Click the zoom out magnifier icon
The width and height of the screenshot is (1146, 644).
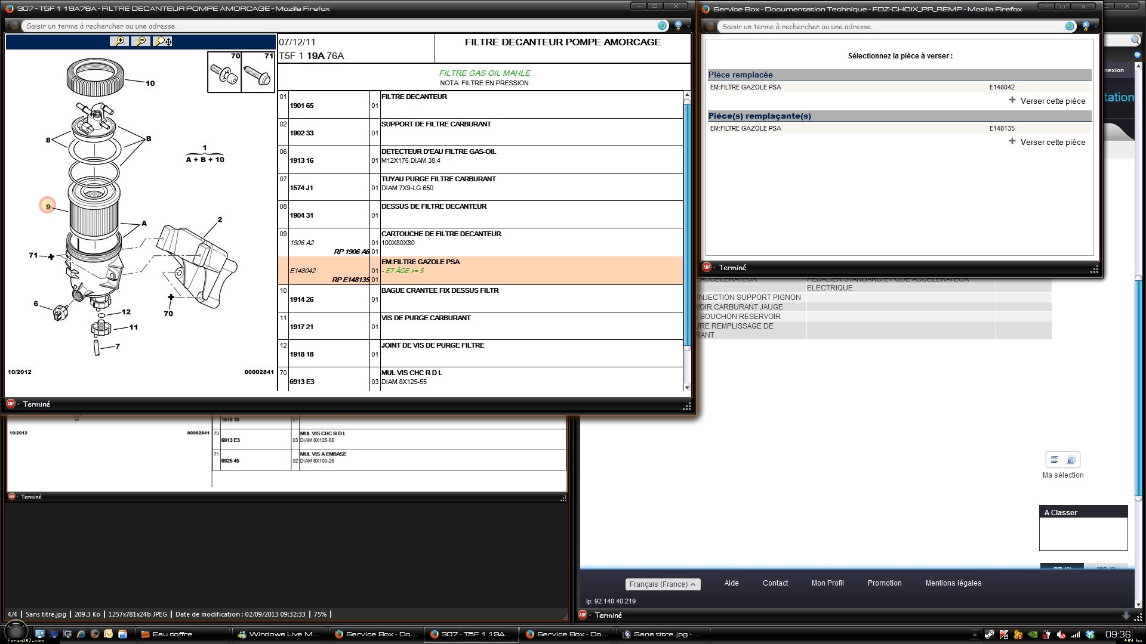[x=141, y=41]
